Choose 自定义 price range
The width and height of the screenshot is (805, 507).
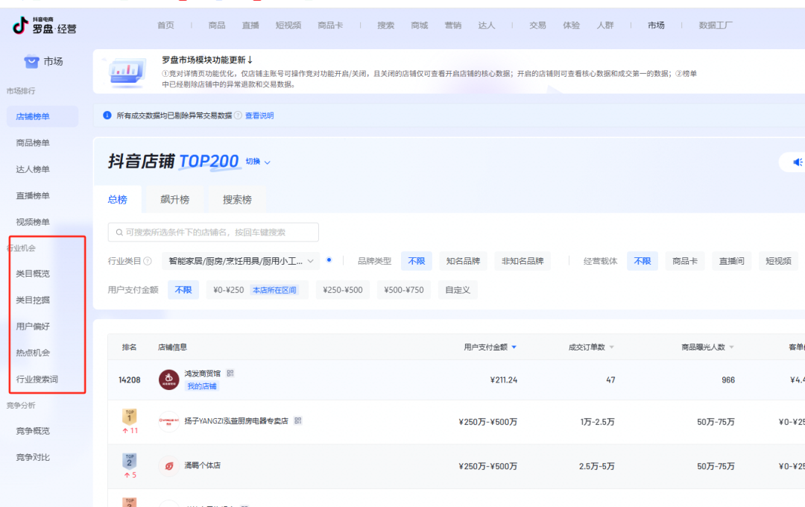[x=458, y=290]
